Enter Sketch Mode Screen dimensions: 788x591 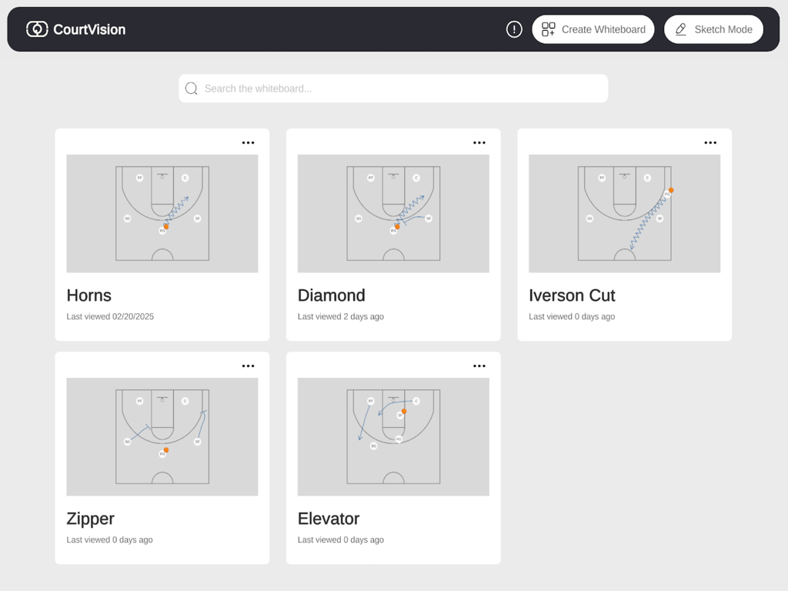(x=713, y=29)
